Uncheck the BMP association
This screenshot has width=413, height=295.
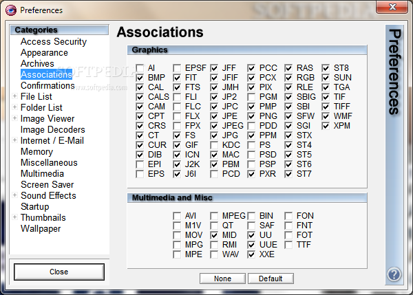[140, 78]
